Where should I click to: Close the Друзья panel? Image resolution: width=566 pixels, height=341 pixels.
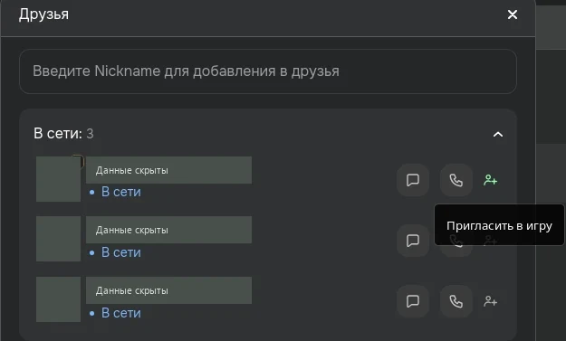513,14
